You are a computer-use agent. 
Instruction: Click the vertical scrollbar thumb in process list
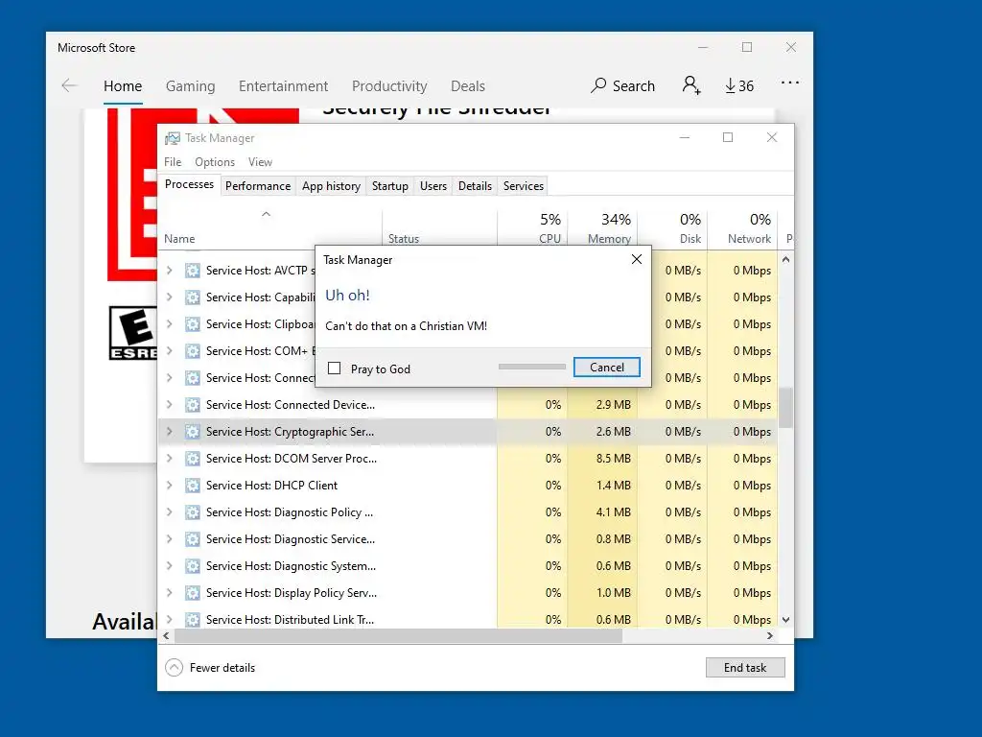coord(786,407)
